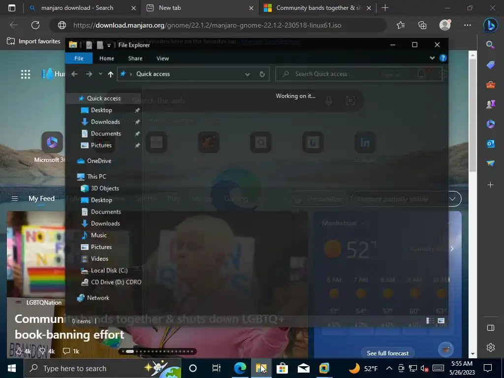Open Mail app from taskbar
Viewport: 504px width, 378px height.
tap(303, 368)
